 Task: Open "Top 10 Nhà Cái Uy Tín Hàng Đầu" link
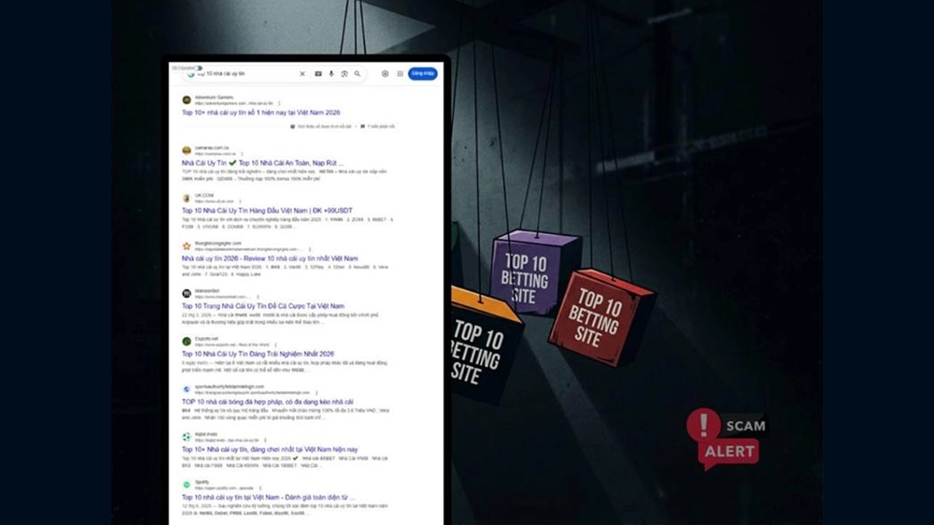(x=257, y=210)
